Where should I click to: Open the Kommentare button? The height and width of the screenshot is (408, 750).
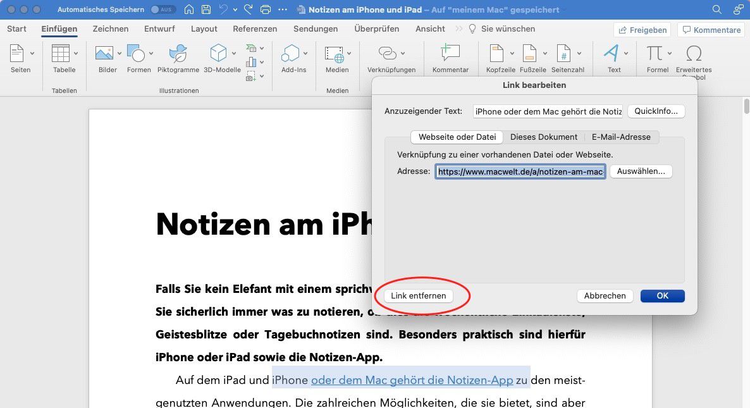click(711, 30)
